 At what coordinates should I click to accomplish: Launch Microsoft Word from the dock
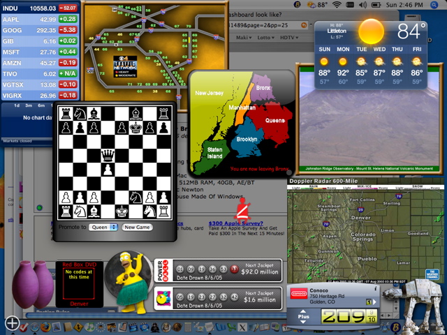221,327
